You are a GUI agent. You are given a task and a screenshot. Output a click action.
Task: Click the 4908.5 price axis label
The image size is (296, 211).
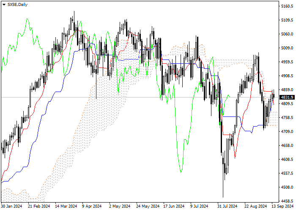287,76
